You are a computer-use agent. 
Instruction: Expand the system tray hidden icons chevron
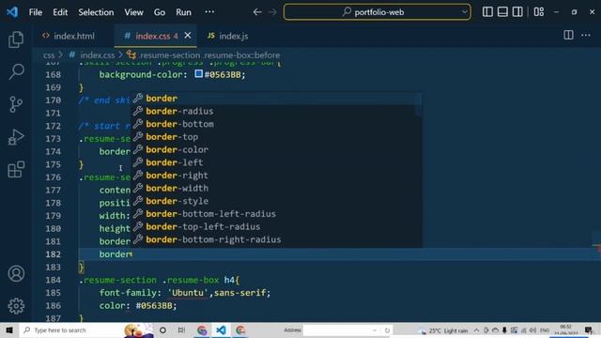[476, 330]
